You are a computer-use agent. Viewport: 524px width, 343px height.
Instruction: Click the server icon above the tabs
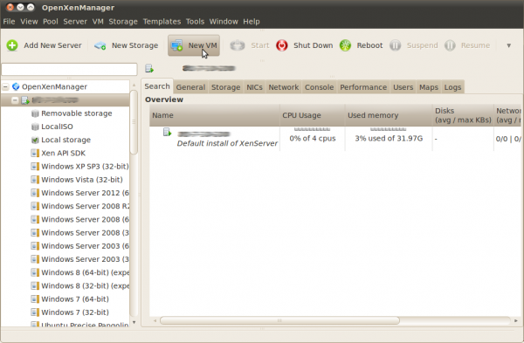149,68
